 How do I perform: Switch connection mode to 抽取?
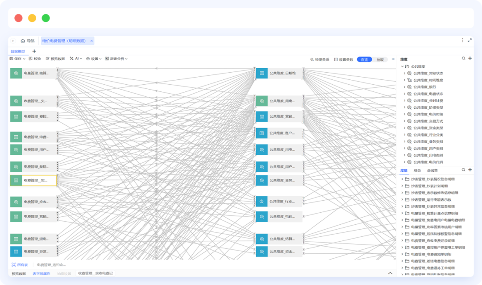(380, 59)
